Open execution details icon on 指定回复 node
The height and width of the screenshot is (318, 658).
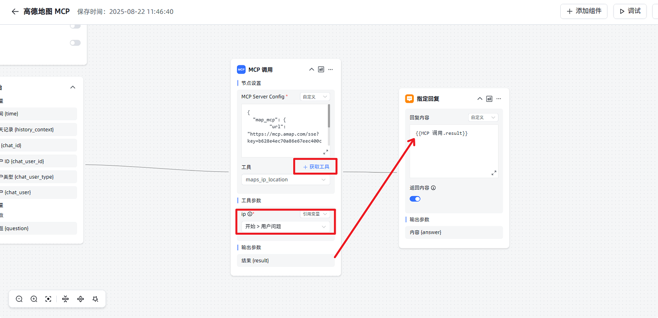[489, 99]
